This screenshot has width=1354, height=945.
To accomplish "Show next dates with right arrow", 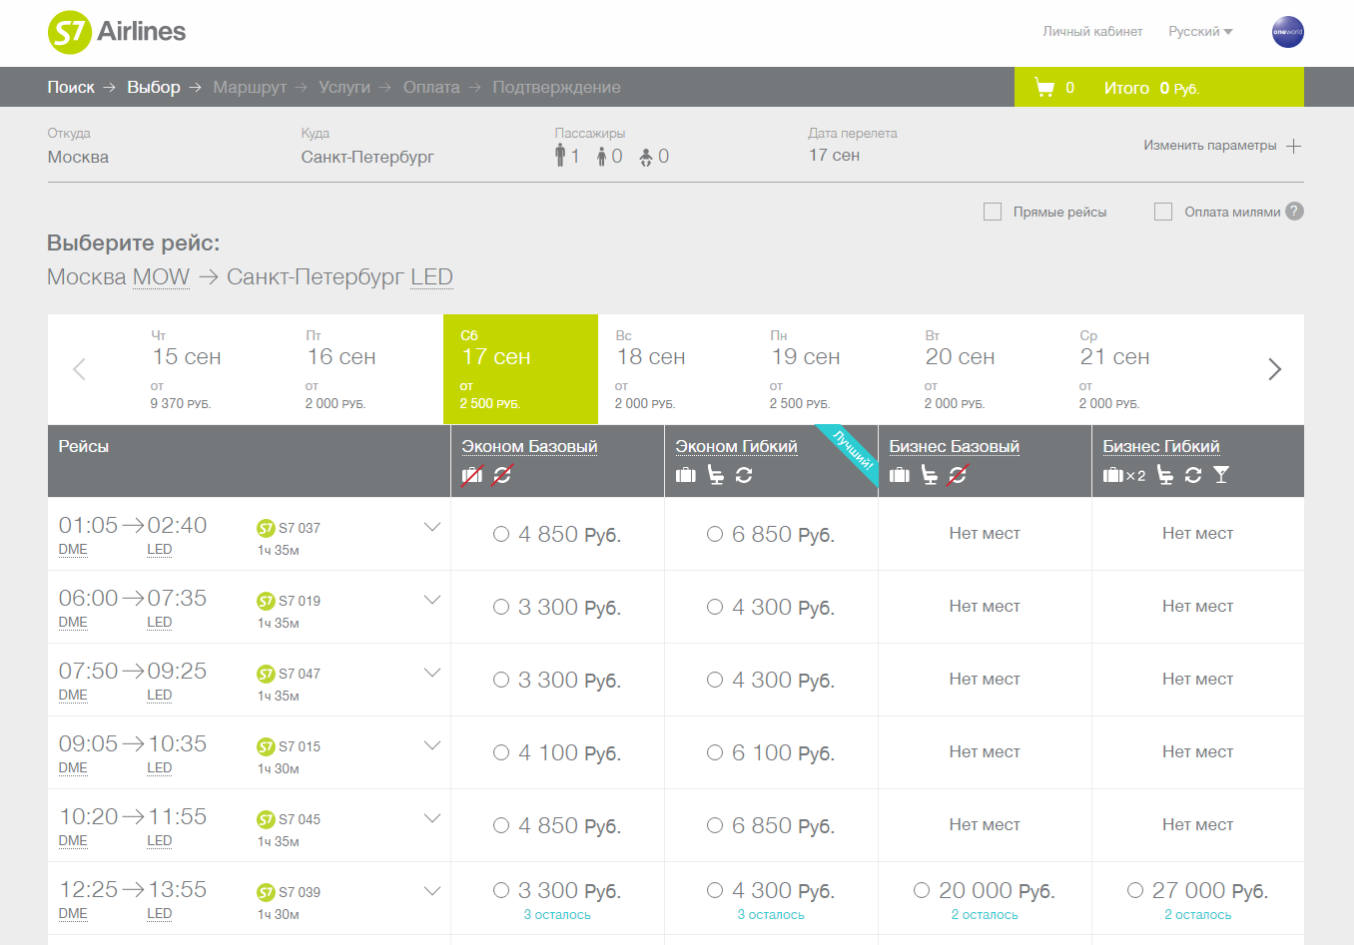I will tap(1274, 369).
